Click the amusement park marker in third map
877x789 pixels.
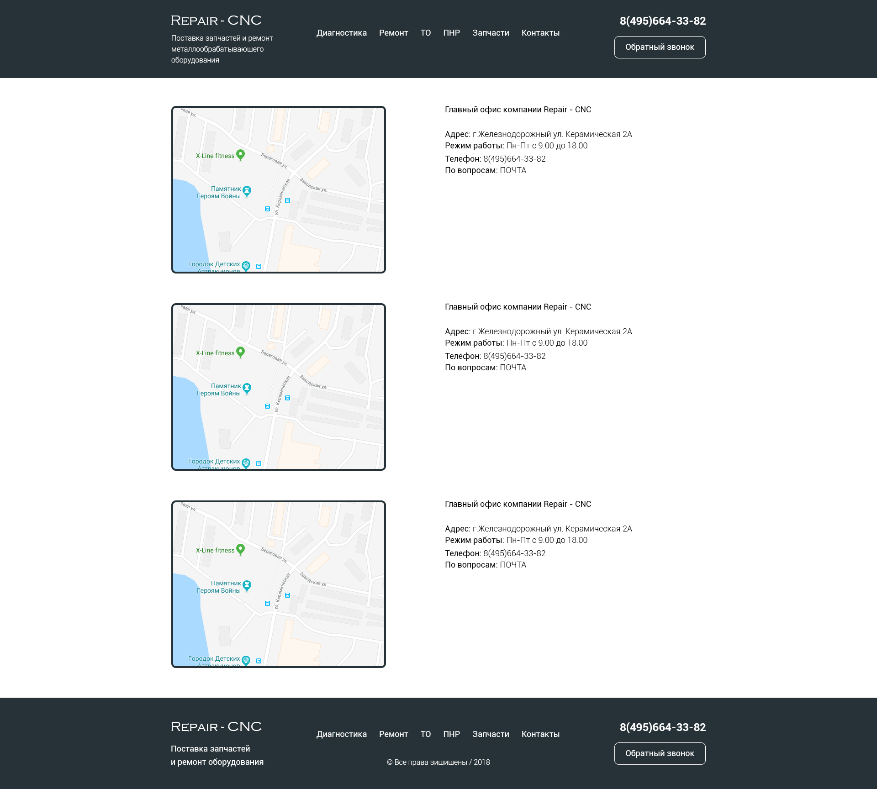click(x=246, y=660)
